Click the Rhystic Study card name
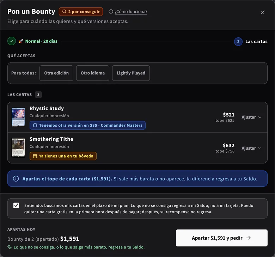 pyautogui.click(x=47, y=108)
